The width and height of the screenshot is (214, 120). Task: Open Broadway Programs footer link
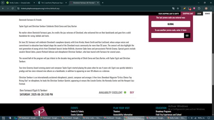[x=164, y=111]
